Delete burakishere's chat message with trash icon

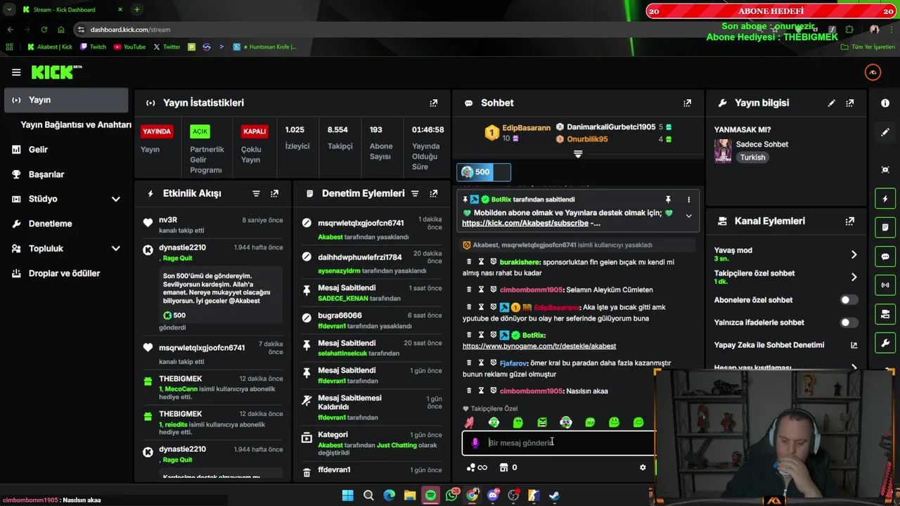pyautogui.click(x=469, y=261)
